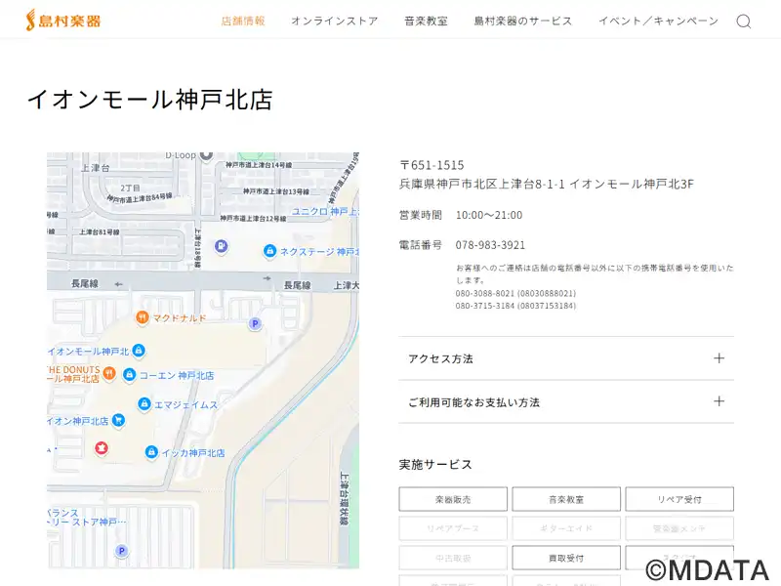This screenshot has height=586, width=781.
Task: Click the イオンモール神戸北店 page heading
Action: click(x=150, y=100)
